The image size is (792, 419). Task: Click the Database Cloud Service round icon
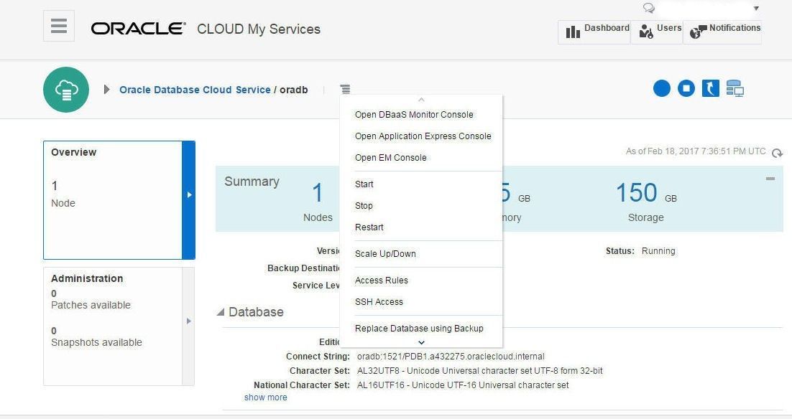(66, 90)
